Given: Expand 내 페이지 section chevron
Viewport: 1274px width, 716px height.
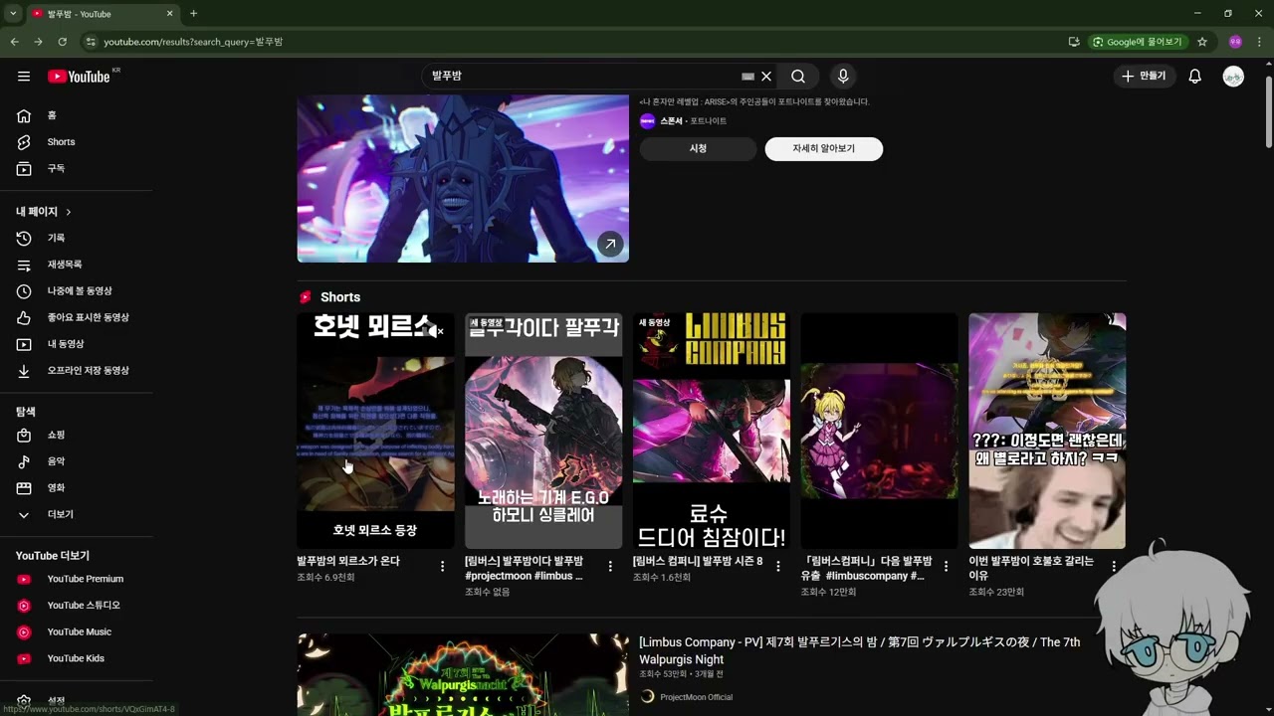Looking at the screenshot, I should pos(69,212).
